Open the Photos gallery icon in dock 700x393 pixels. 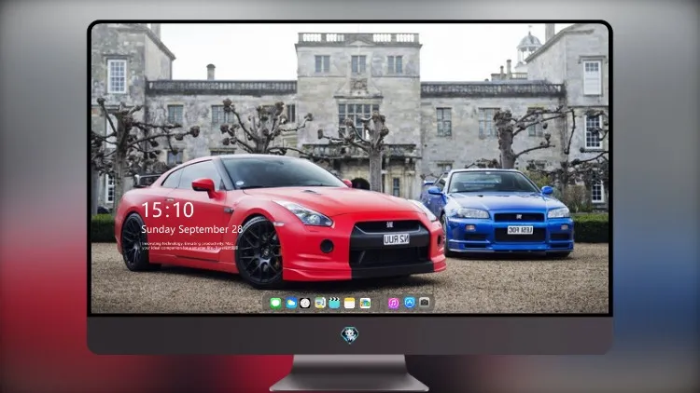(365, 304)
